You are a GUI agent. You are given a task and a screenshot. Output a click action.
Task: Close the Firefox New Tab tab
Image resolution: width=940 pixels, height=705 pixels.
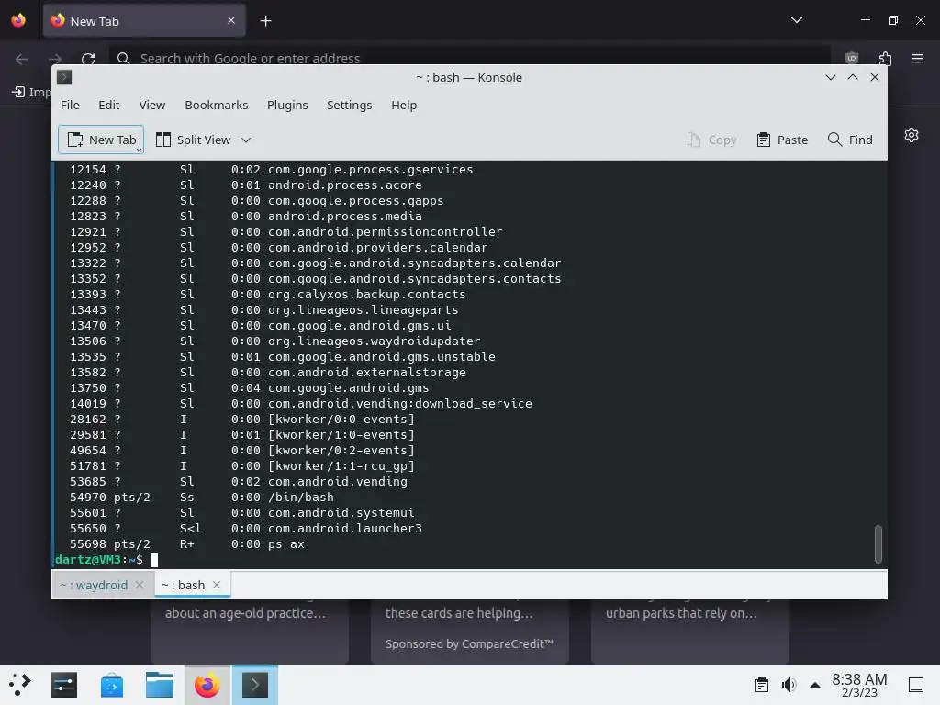tap(231, 20)
